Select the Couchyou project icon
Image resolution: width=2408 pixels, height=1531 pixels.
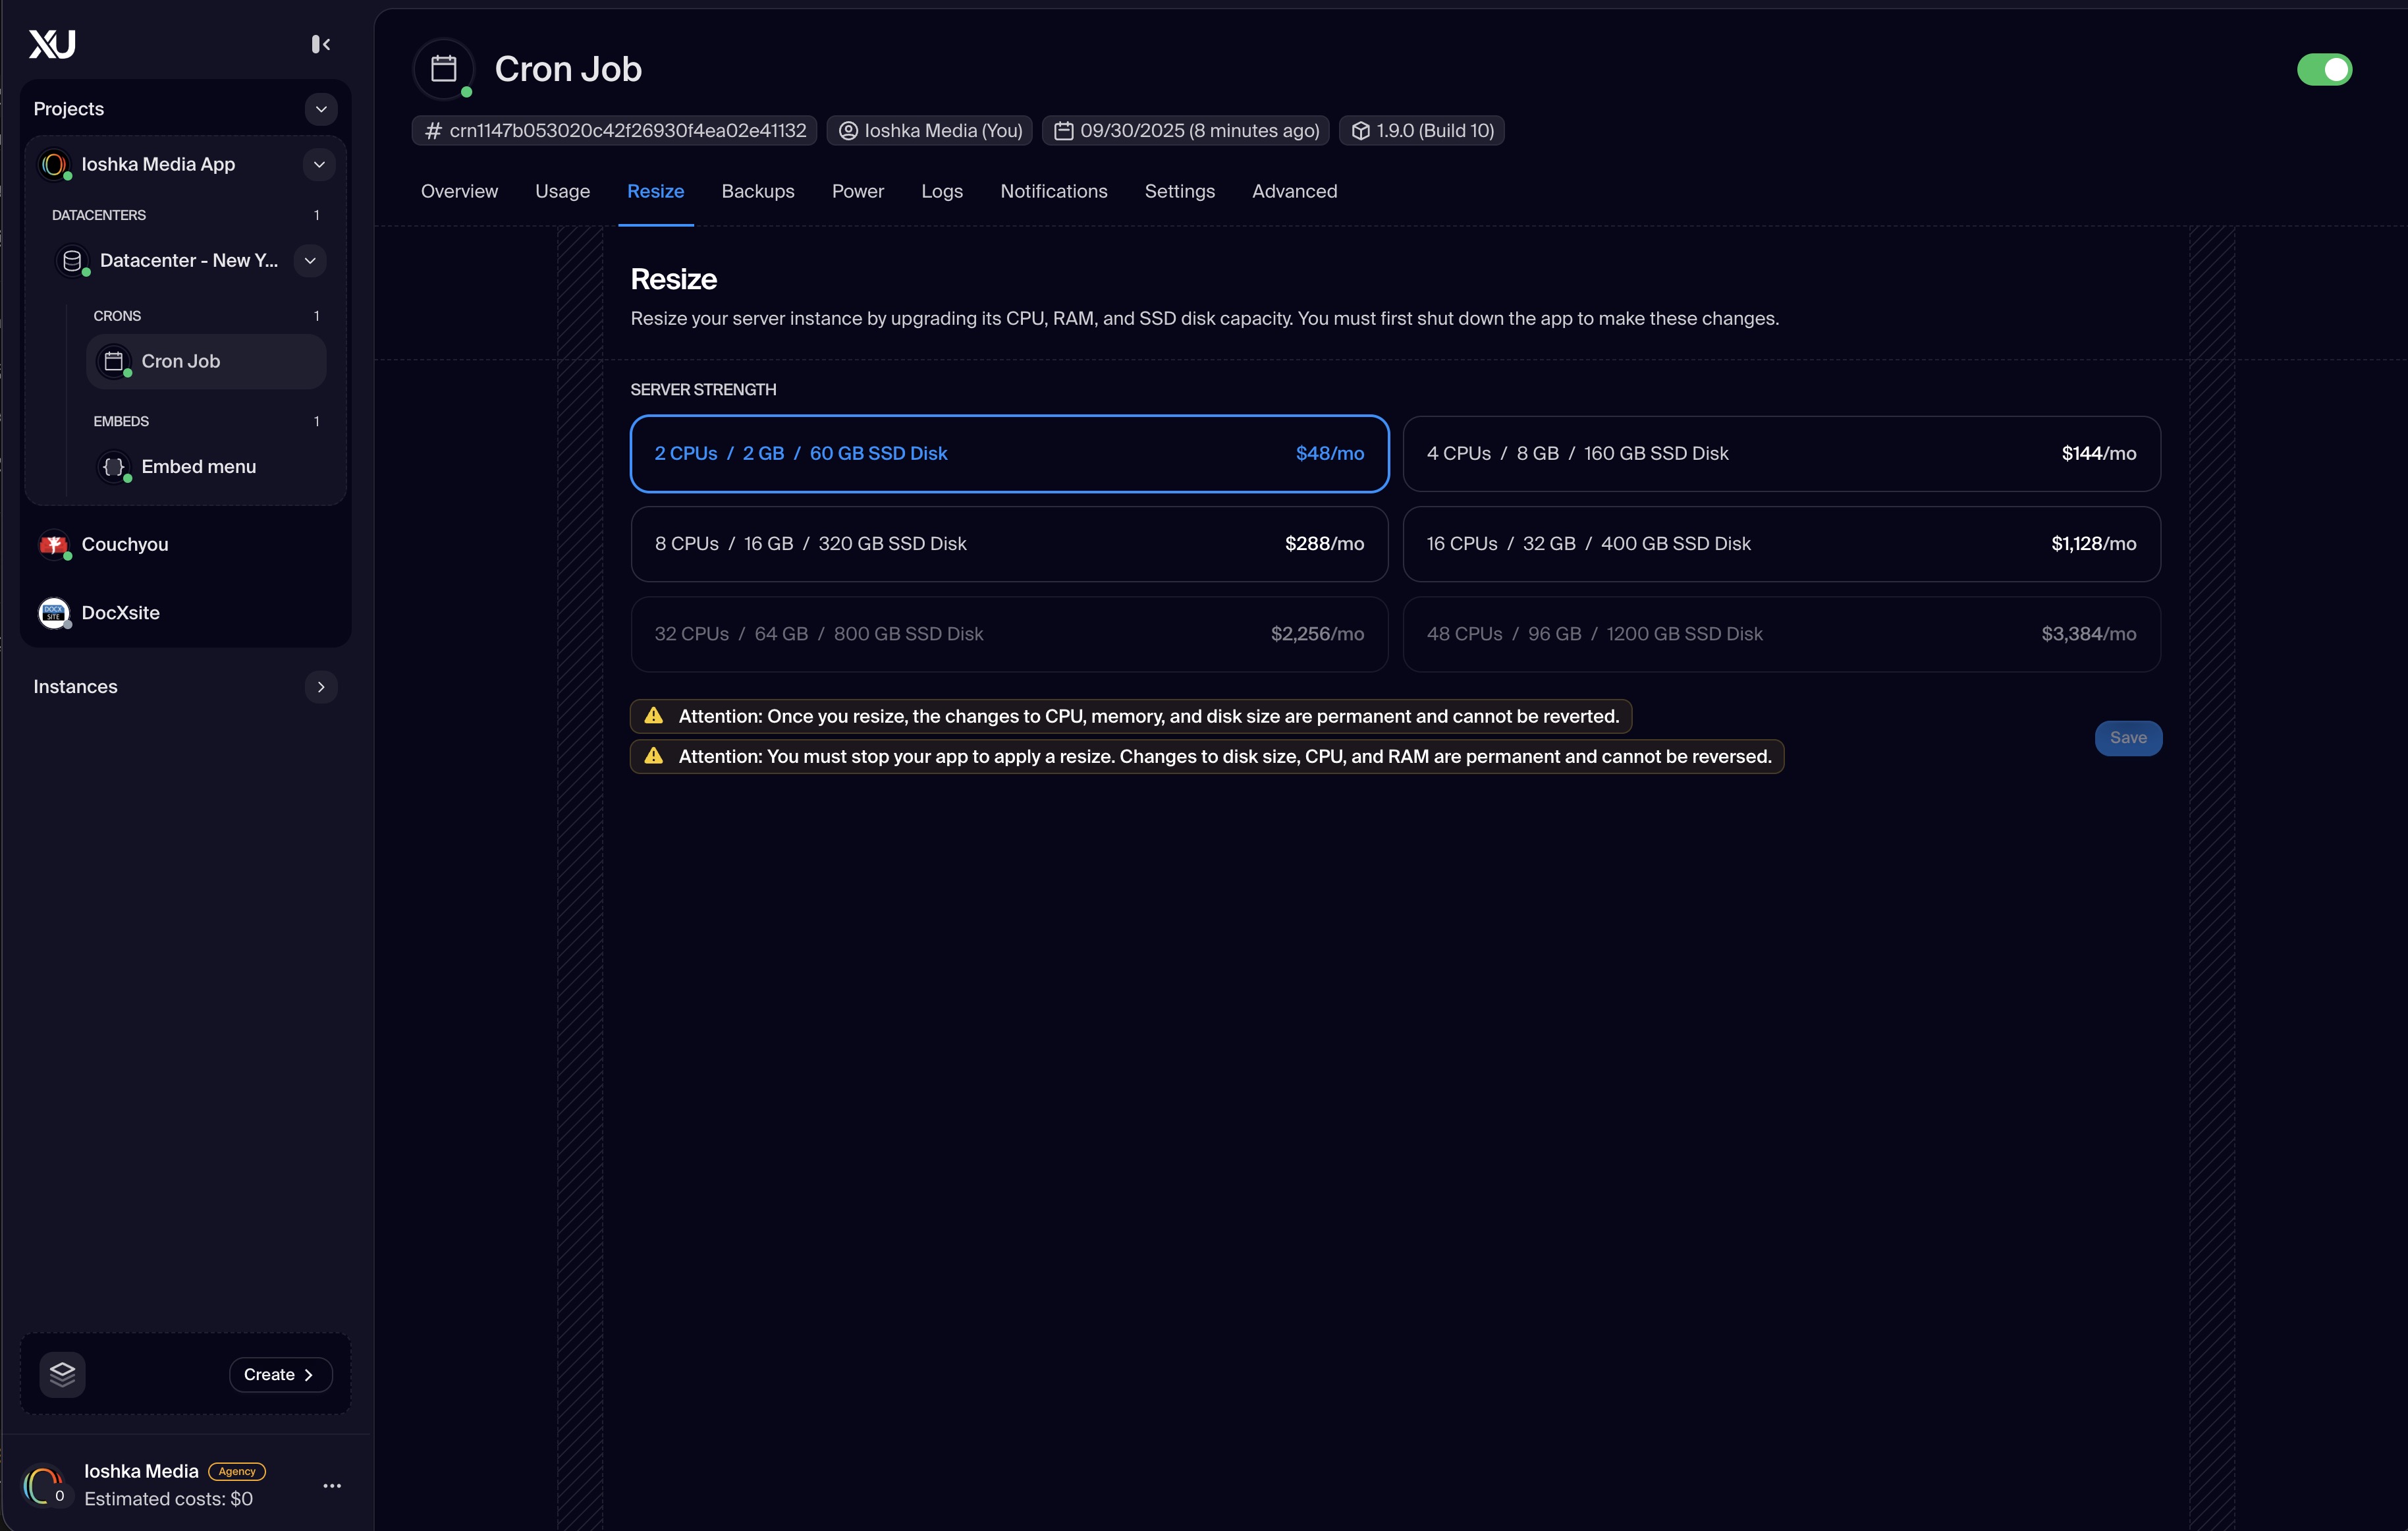55,545
